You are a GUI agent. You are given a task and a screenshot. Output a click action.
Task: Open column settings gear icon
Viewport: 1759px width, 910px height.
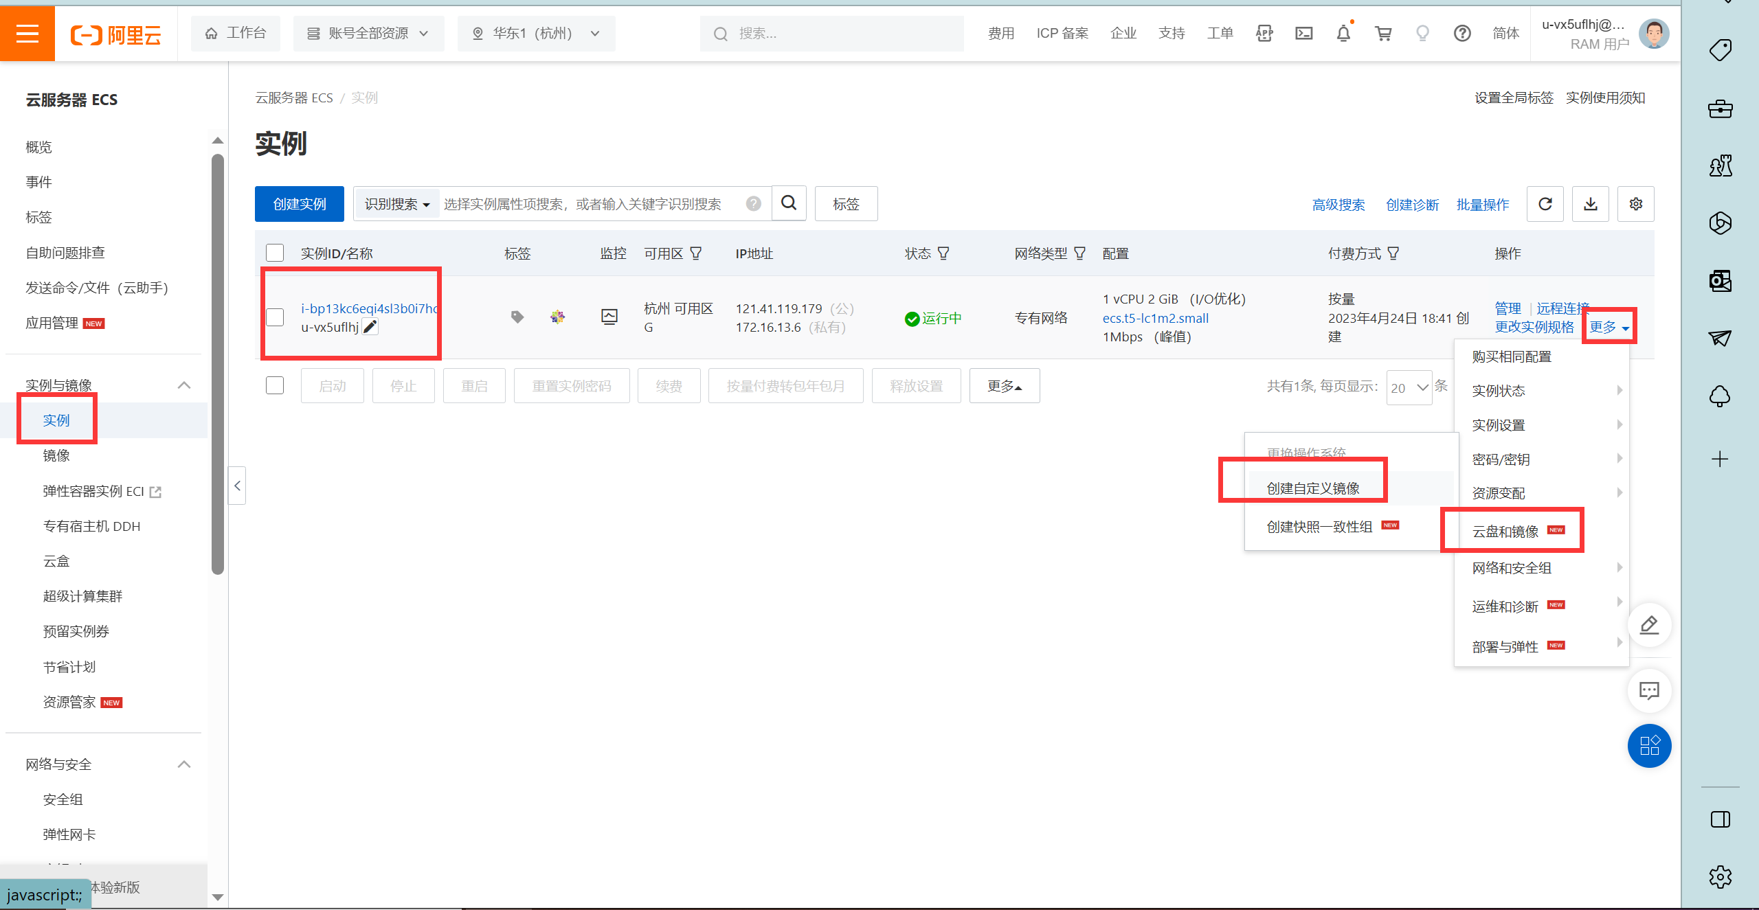[1636, 204]
